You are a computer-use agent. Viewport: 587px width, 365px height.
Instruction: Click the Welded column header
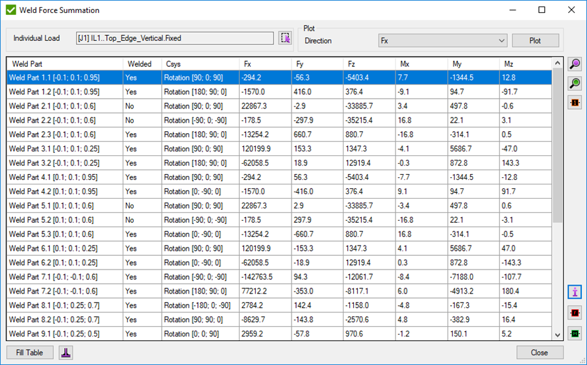tap(142, 64)
